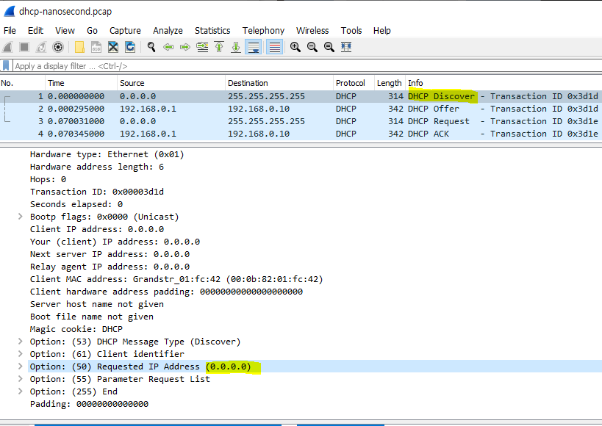Open the Telephony menu
The image size is (602, 426).
[x=263, y=30]
